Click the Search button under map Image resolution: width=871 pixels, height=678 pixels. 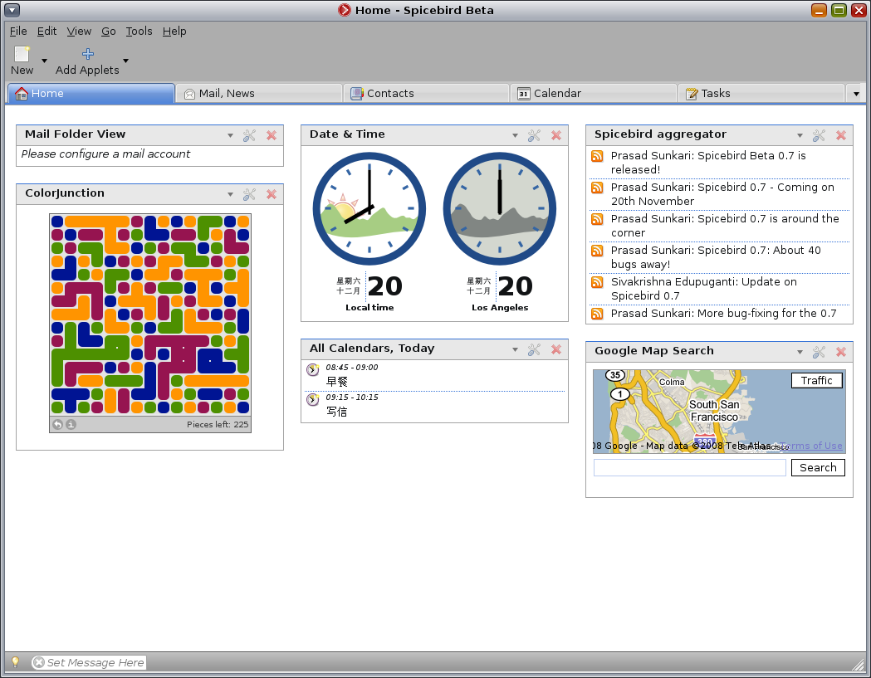pos(818,467)
